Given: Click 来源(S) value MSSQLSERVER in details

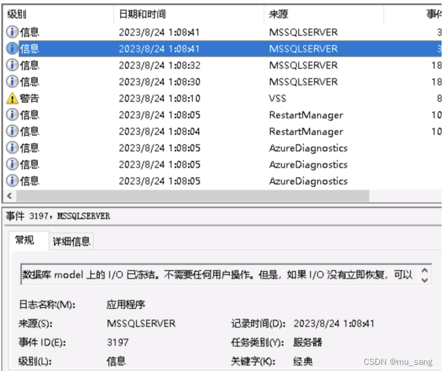Looking at the screenshot, I should tap(142, 324).
